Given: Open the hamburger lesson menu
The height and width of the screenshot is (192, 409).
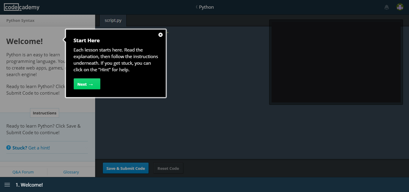Looking at the screenshot, I should click(7, 185).
